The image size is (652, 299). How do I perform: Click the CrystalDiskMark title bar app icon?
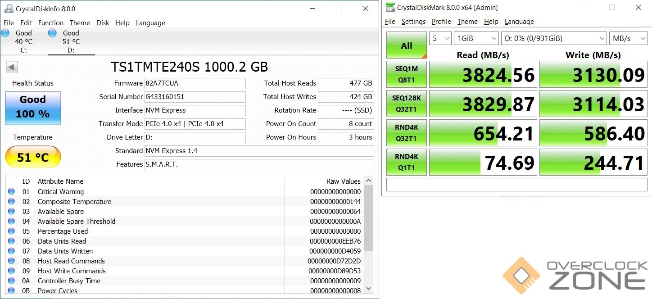click(x=389, y=7)
